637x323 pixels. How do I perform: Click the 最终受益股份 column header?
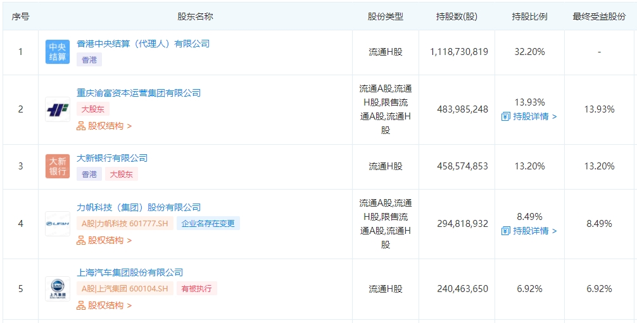coord(599,16)
